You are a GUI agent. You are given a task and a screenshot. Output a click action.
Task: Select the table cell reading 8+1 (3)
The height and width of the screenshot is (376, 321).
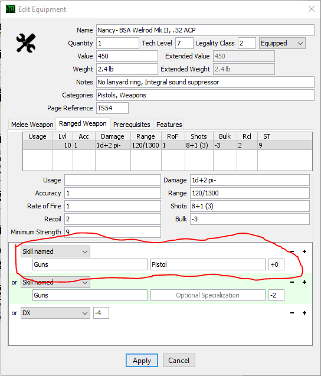(199, 145)
